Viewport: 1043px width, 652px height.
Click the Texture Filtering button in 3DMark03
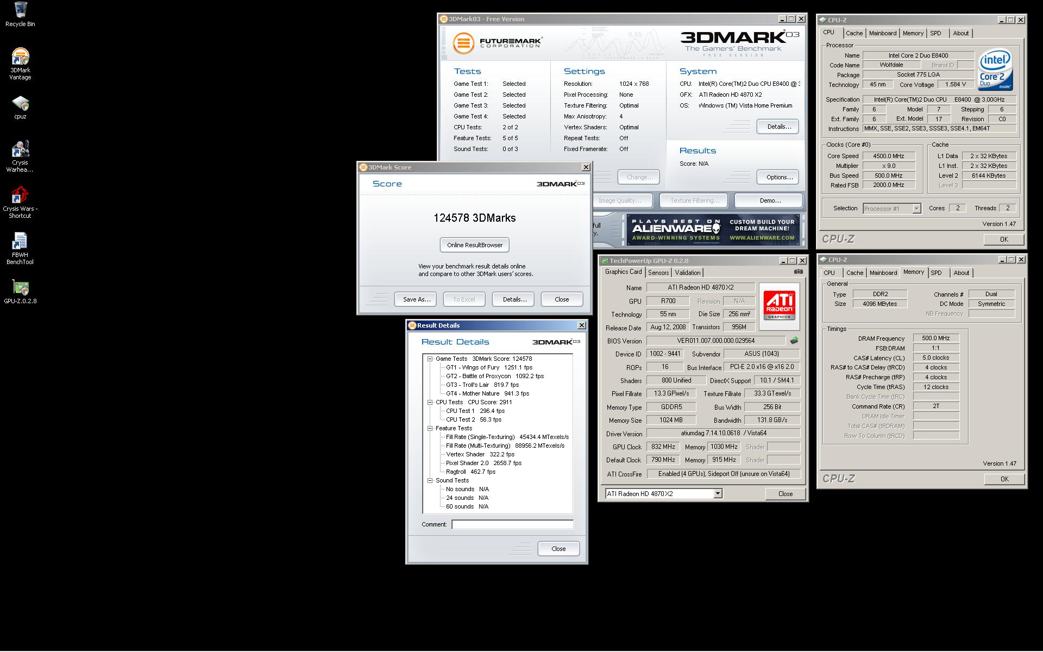pyautogui.click(x=694, y=200)
